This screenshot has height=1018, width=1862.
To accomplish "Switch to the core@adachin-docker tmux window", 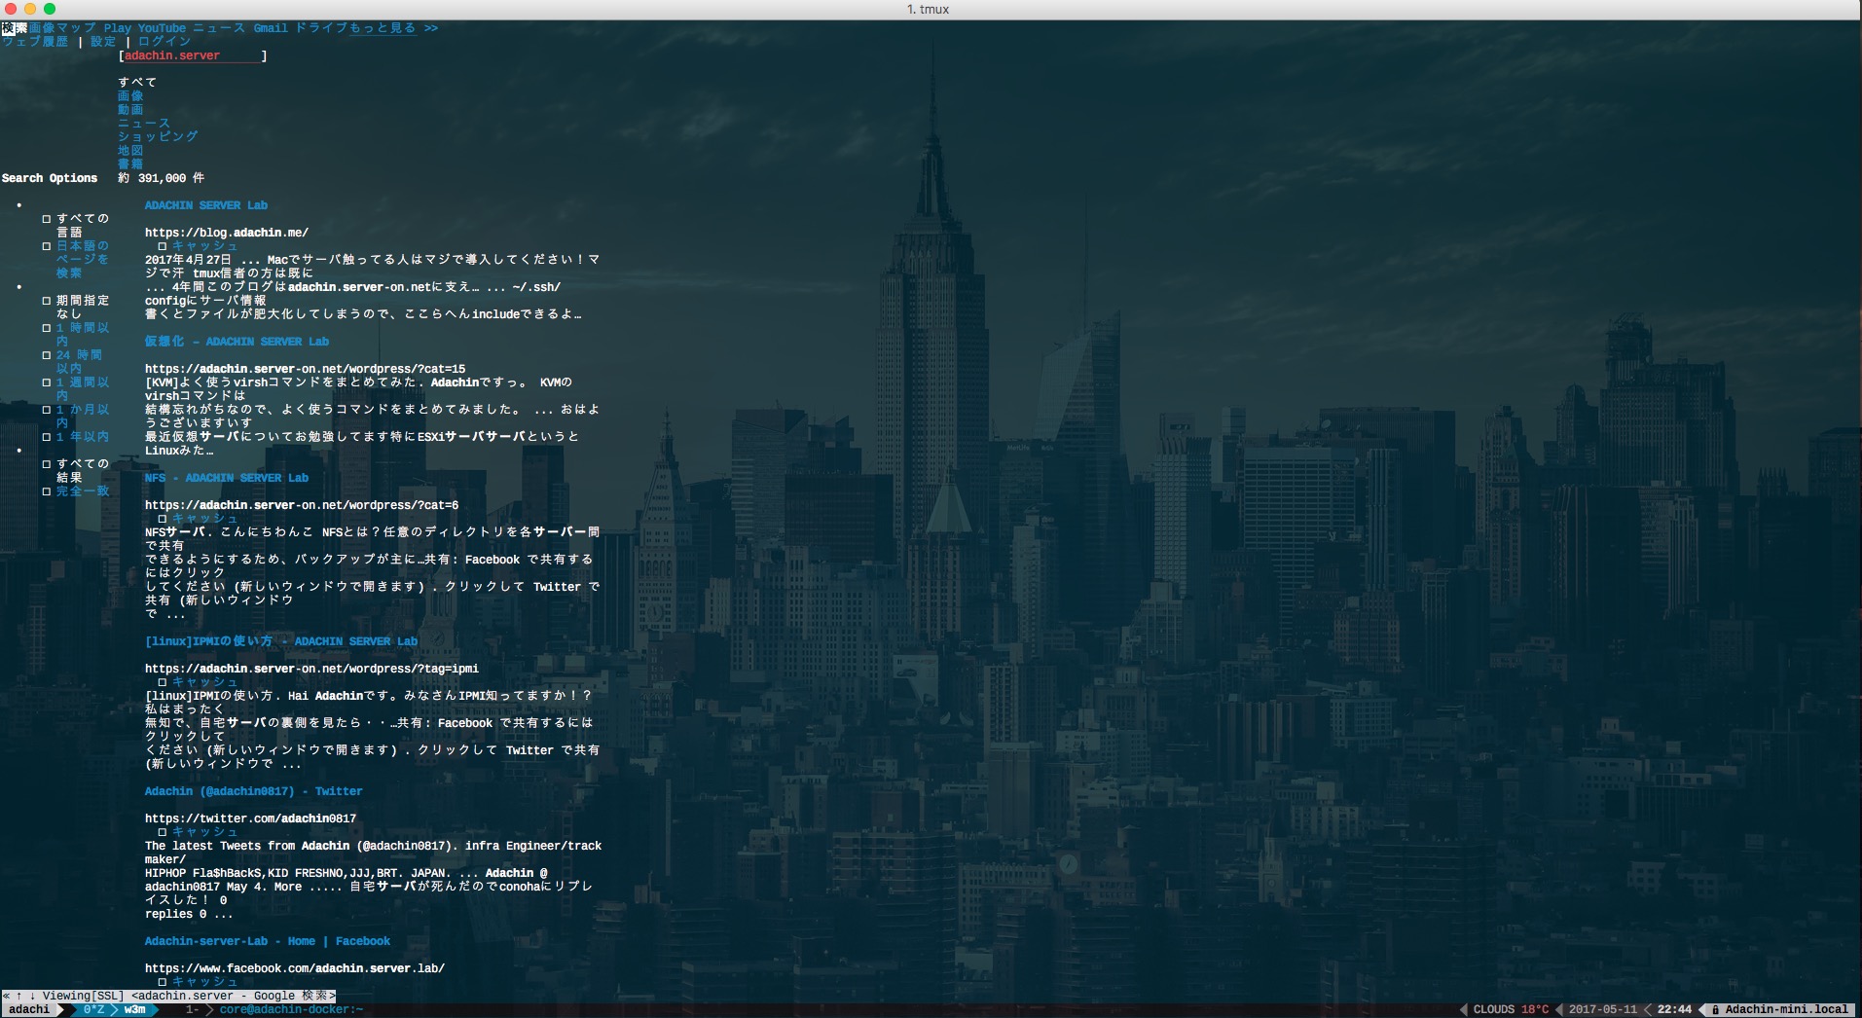I will (290, 1010).
